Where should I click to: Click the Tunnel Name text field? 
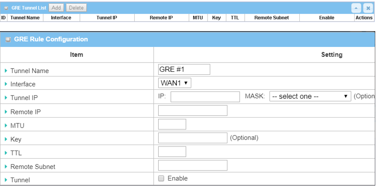click(x=184, y=69)
